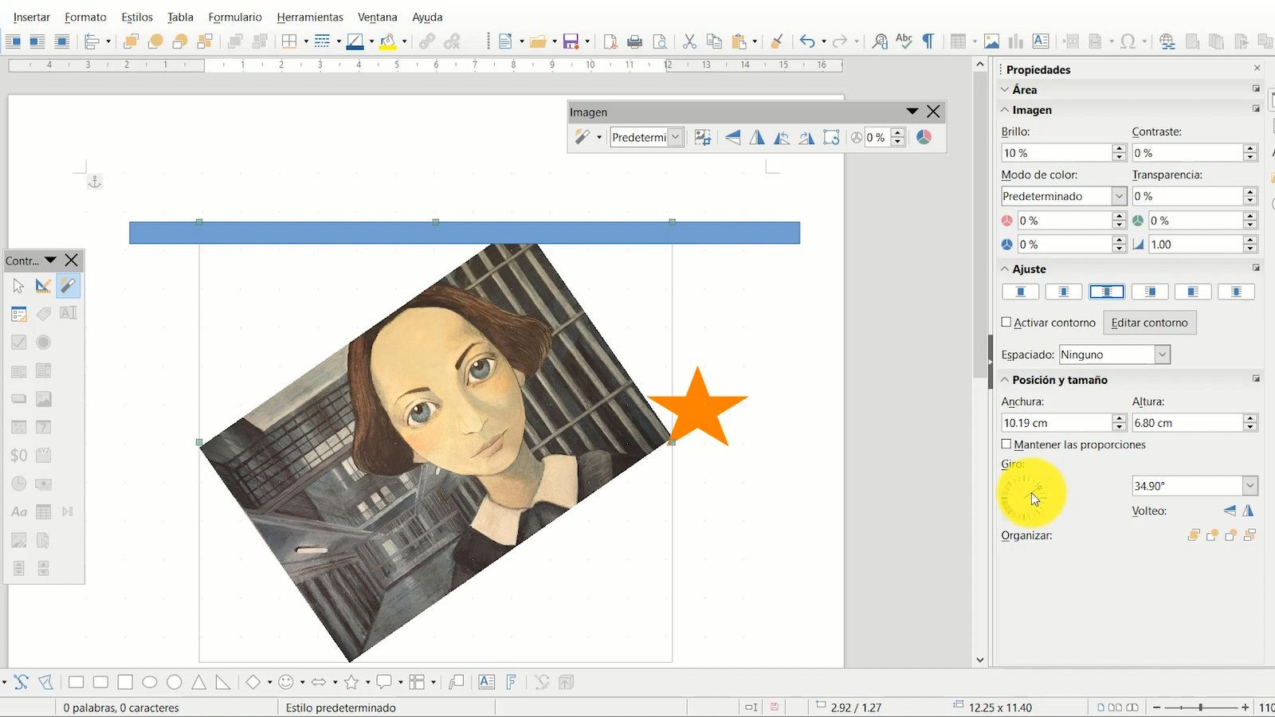Insert chart icon in toolbar
The height and width of the screenshot is (717, 1275).
[1015, 41]
